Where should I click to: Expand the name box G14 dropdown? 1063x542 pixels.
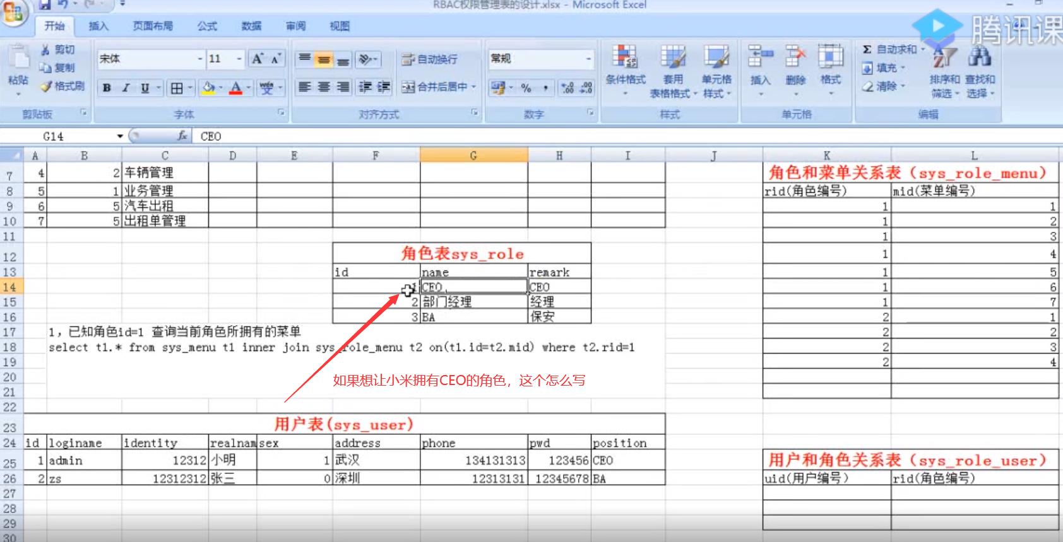coord(120,136)
